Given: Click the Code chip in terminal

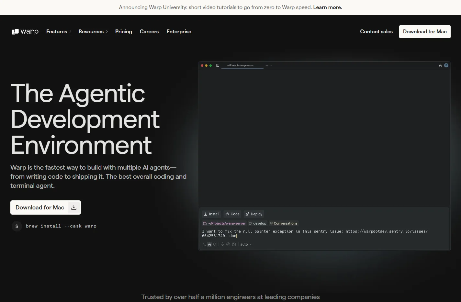Looking at the screenshot, I should [x=232, y=214].
